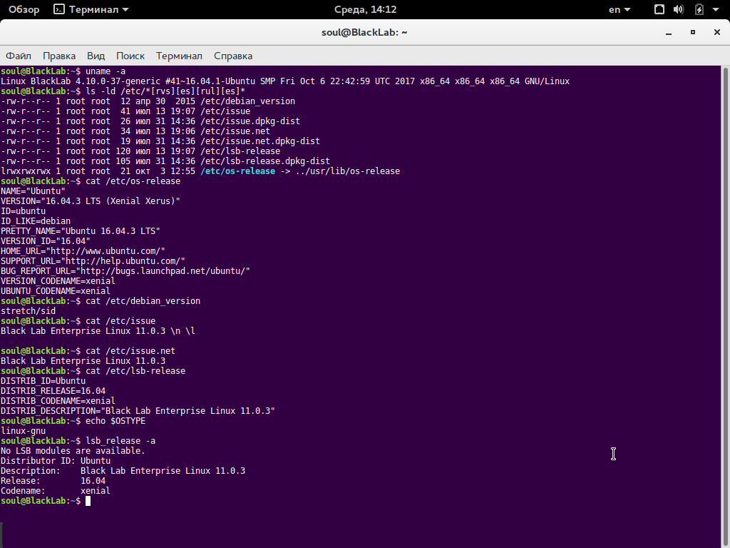Click the /etc/lsb-release.dpkg-dist file name
730x548 pixels.
pyautogui.click(x=265, y=161)
